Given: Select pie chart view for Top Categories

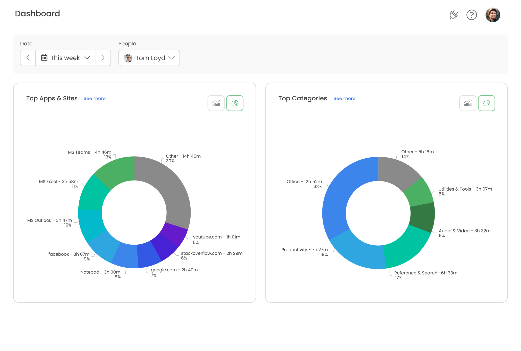Looking at the screenshot, I should pos(486,103).
